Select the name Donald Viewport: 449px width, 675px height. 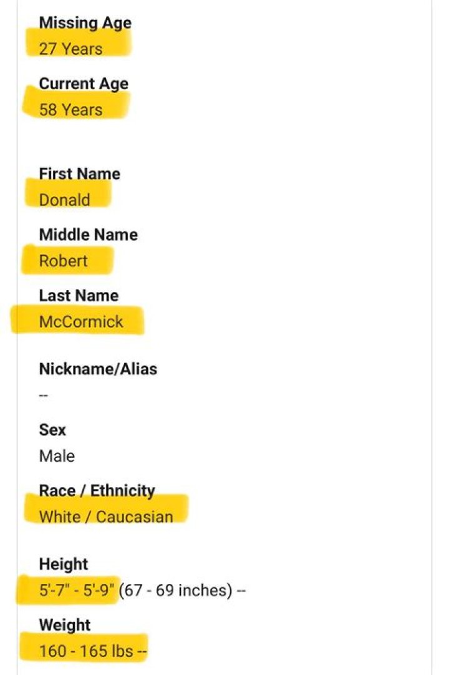64,200
